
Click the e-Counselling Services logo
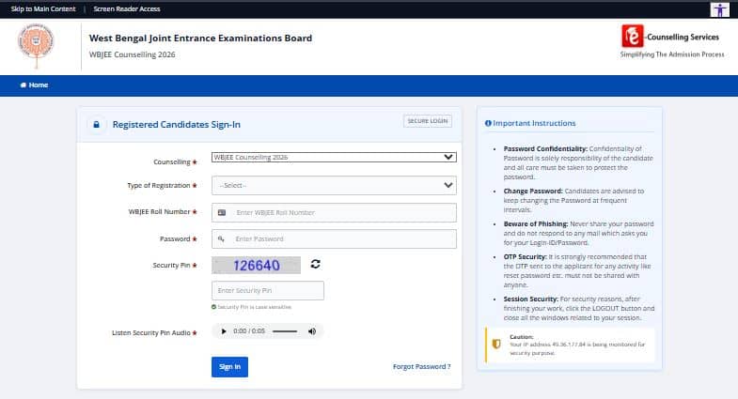(x=671, y=41)
